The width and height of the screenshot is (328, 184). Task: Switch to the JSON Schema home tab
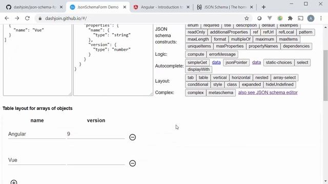[225, 7]
